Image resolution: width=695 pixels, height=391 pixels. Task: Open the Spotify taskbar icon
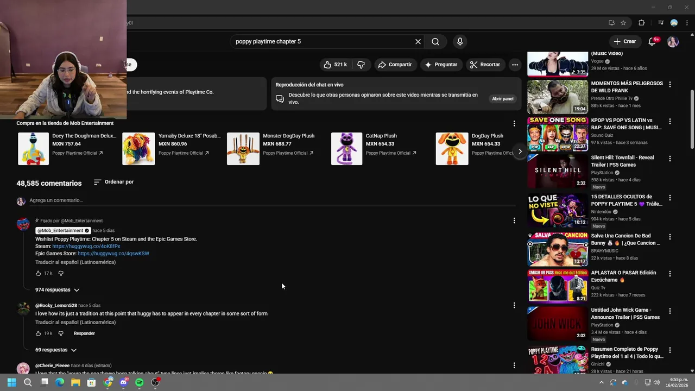[x=140, y=382]
